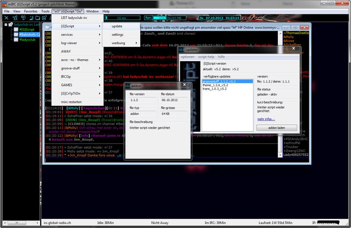Close the updater dialog
Viewport: 351px width, 228px height.
294,48
